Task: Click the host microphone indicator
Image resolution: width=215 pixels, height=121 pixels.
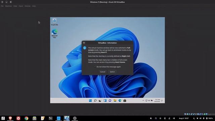Action: 204,118
